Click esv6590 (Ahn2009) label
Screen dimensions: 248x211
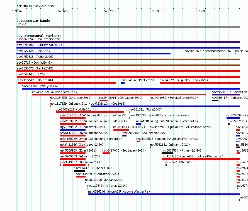point(179,162)
